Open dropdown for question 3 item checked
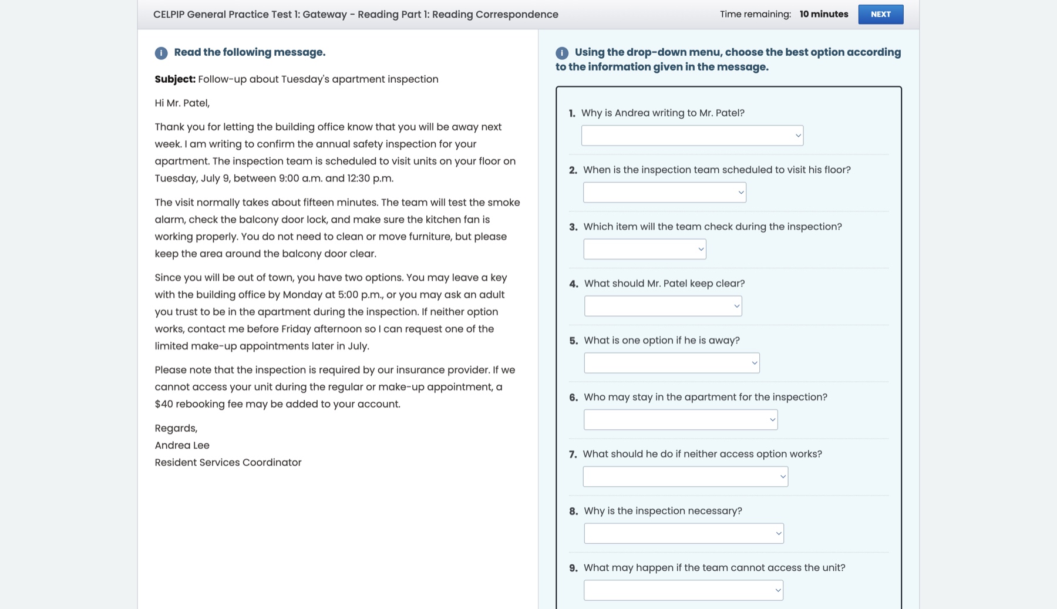Screen dimensions: 1057x609 click(x=644, y=249)
